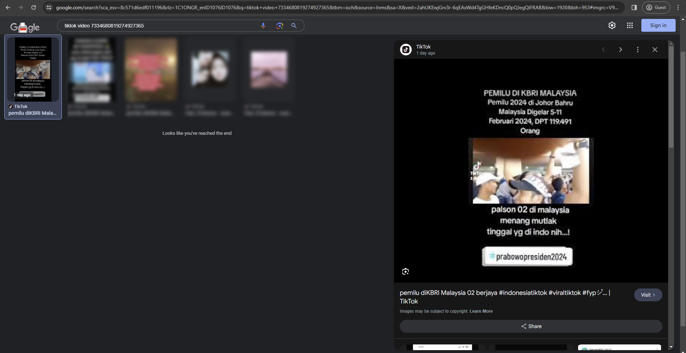
Task: Close the image preview panel
Action: click(x=655, y=50)
